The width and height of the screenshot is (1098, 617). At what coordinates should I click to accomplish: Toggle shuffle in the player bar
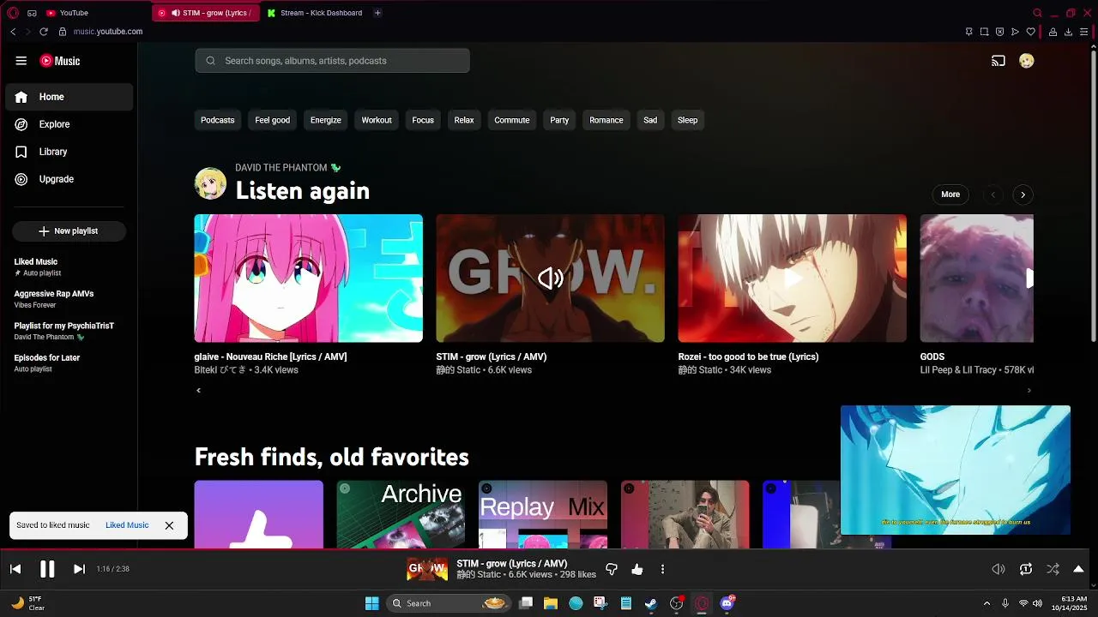coord(1053,569)
